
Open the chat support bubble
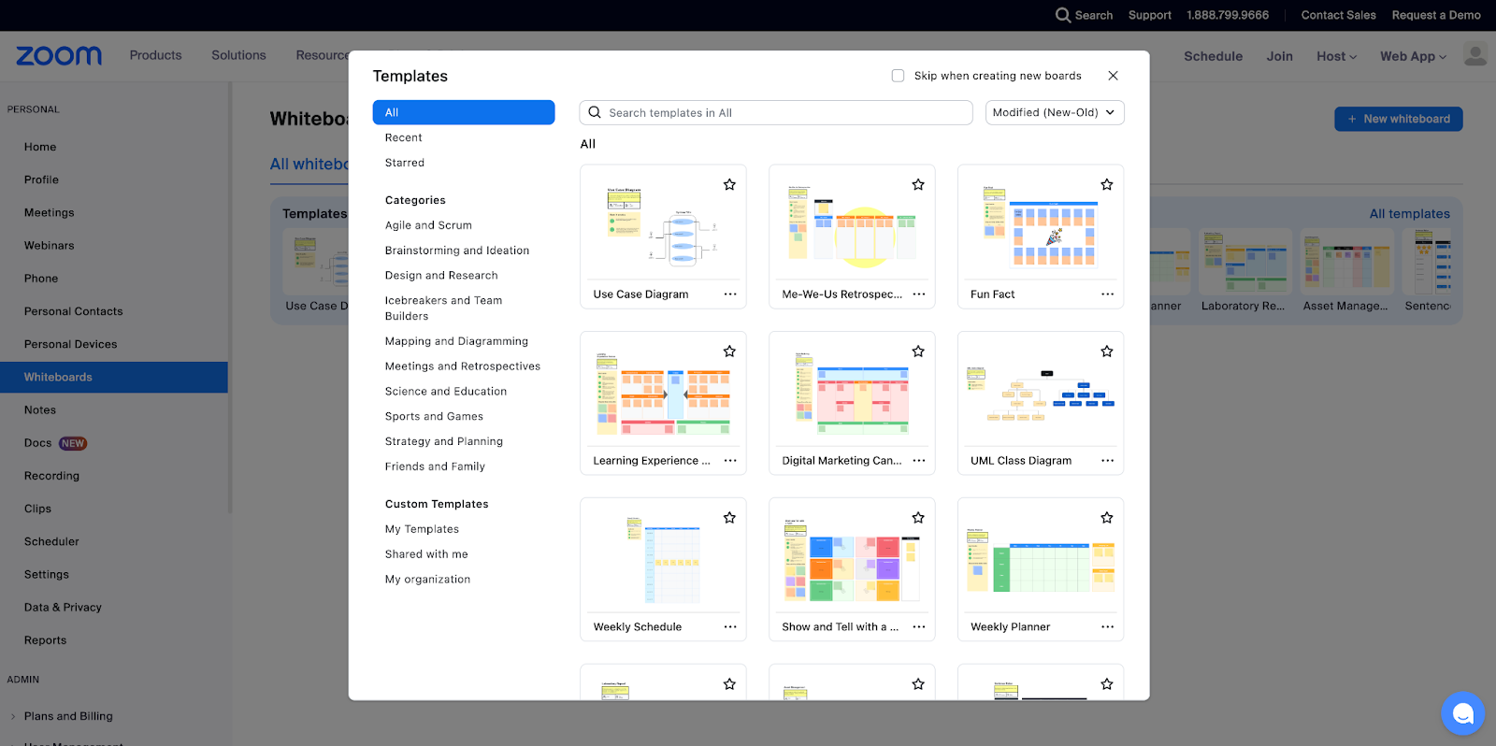pos(1463,714)
